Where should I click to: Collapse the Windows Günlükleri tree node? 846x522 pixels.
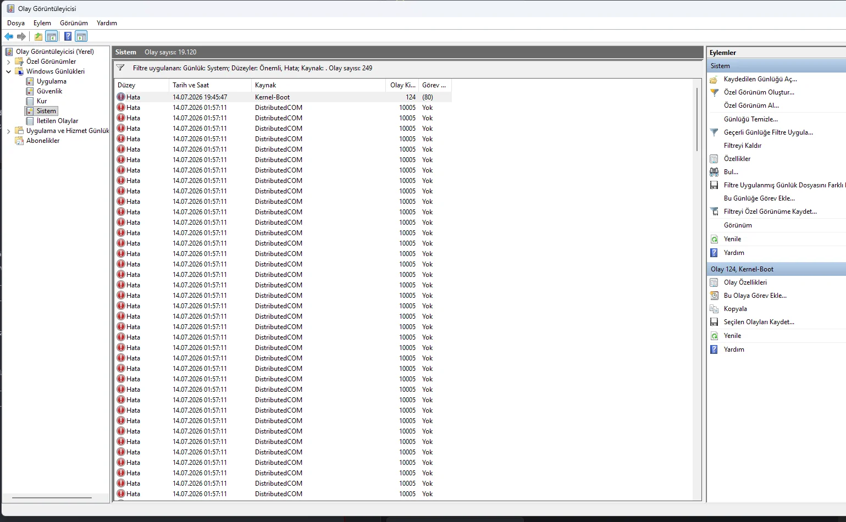pyautogui.click(x=8, y=71)
